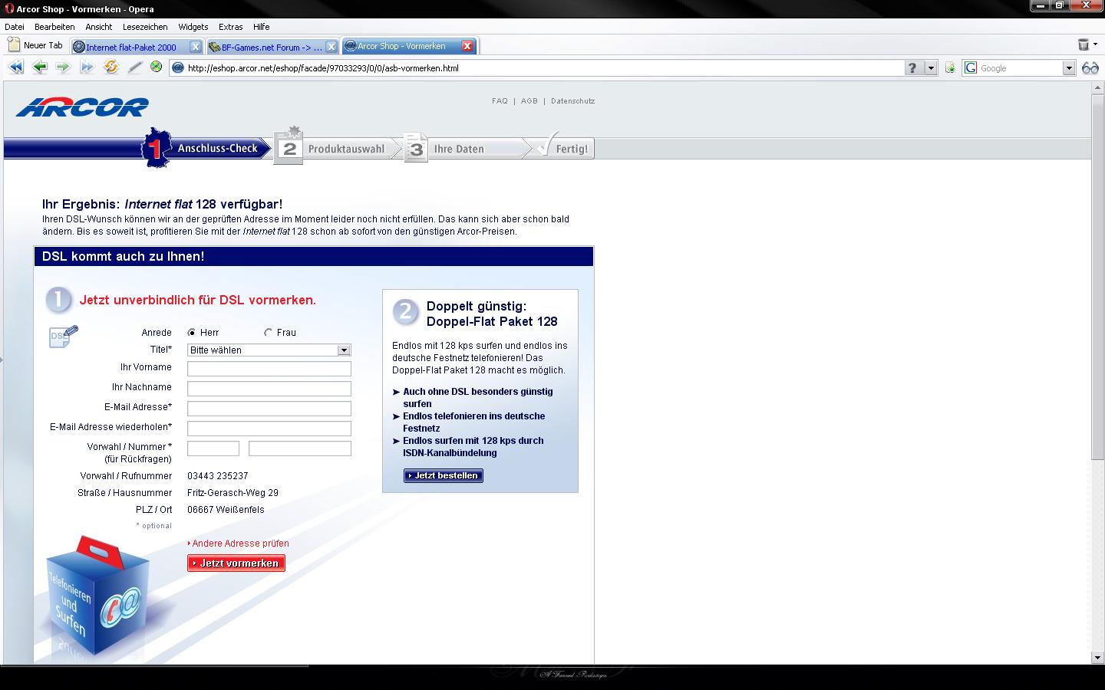Click the large number 1 circle icon
Viewport: 1105px width, 690px height.
[59, 300]
